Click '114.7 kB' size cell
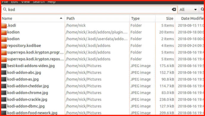Viewport: 205px width, 116px height. (x=167, y=86)
